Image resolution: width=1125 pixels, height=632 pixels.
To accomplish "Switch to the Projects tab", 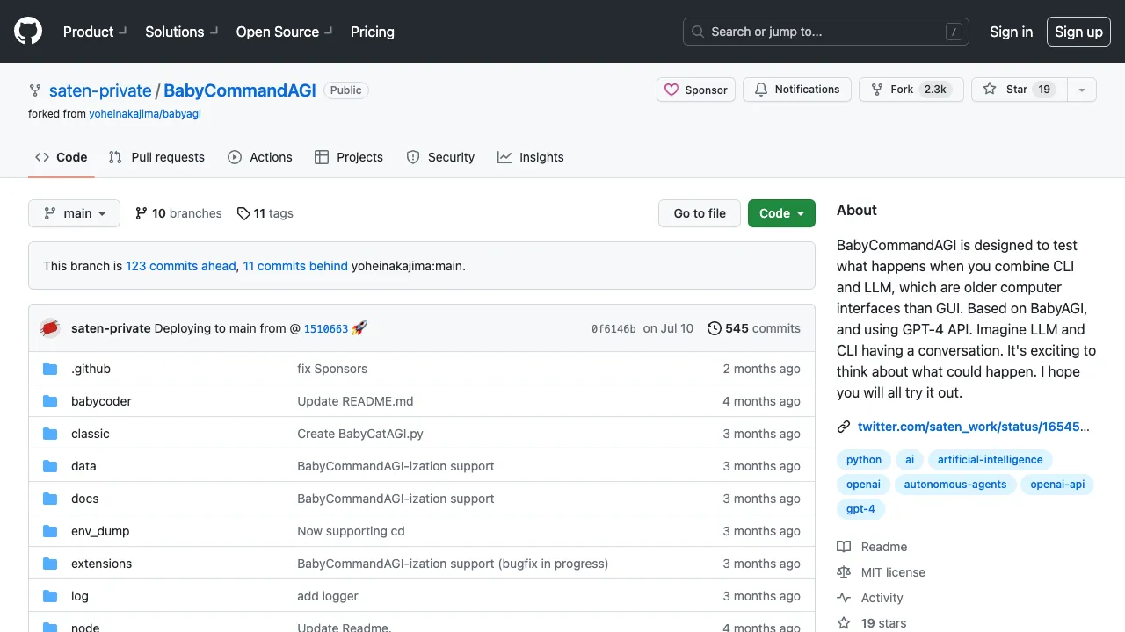I will click(349, 157).
